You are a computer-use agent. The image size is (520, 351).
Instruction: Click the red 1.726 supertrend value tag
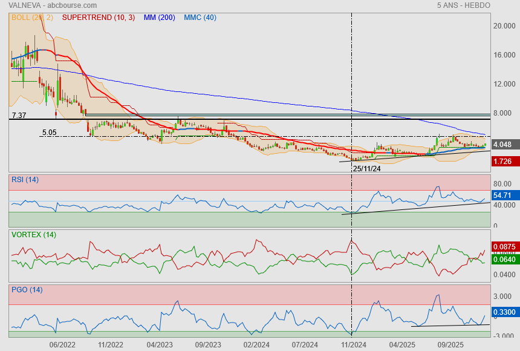tap(503, 162)
